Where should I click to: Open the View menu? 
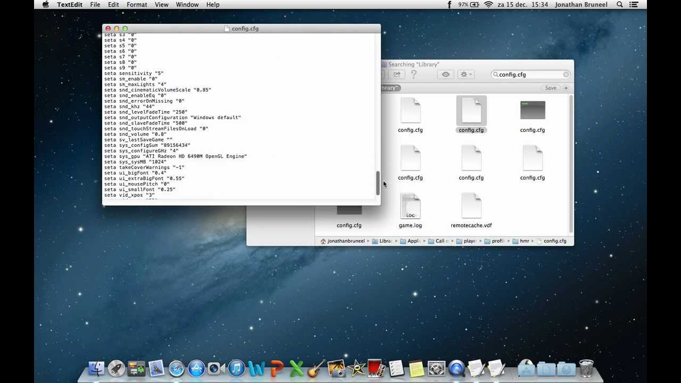point(161,4)
